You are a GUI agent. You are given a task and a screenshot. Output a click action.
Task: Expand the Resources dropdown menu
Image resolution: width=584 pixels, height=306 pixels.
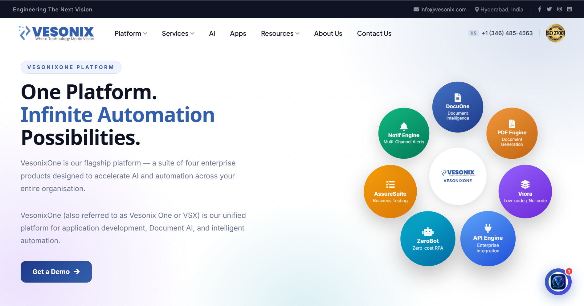pos(280,33)
